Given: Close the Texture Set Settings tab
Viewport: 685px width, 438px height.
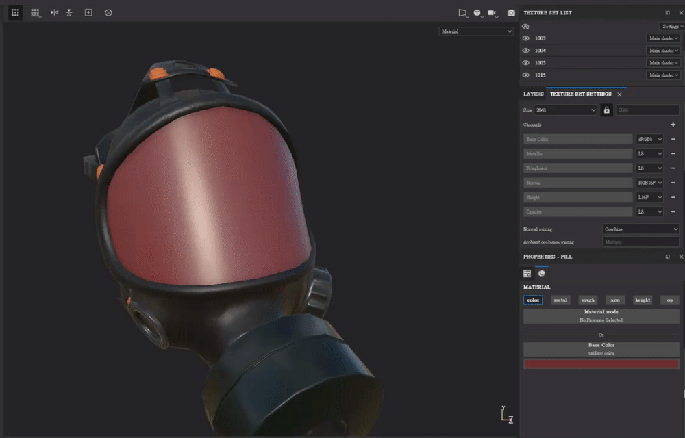Looking at the screenshot, I should pyautogui.click(x=619, y=94).
